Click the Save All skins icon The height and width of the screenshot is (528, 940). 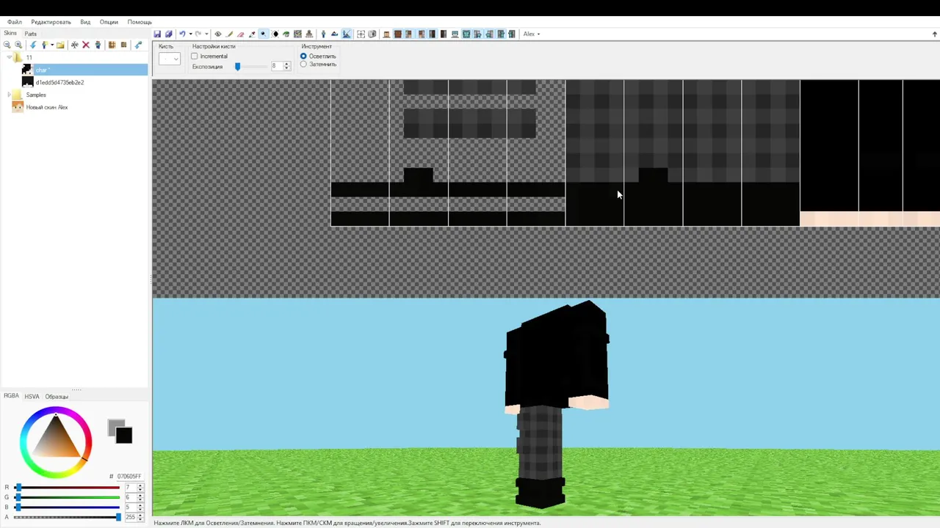tap(168, 34)
